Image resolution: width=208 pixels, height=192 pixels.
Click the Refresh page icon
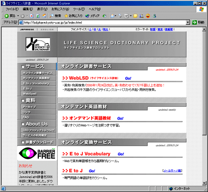[38, 16]
